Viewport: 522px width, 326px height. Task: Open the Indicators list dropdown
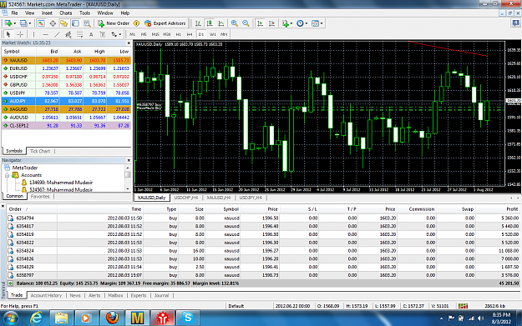click(287, 23)
